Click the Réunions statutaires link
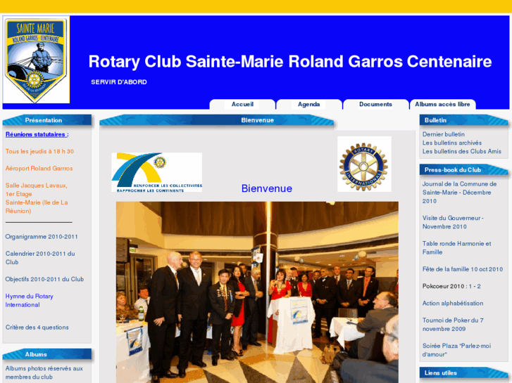 (x=37, y=134)
